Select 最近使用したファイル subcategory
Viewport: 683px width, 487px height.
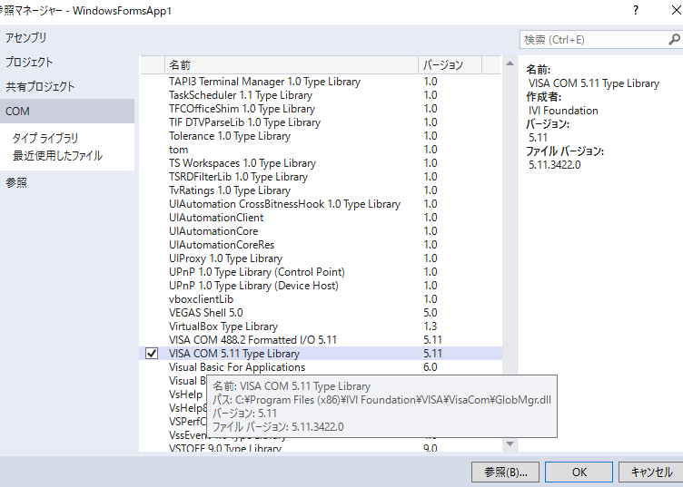coord(57,156)
